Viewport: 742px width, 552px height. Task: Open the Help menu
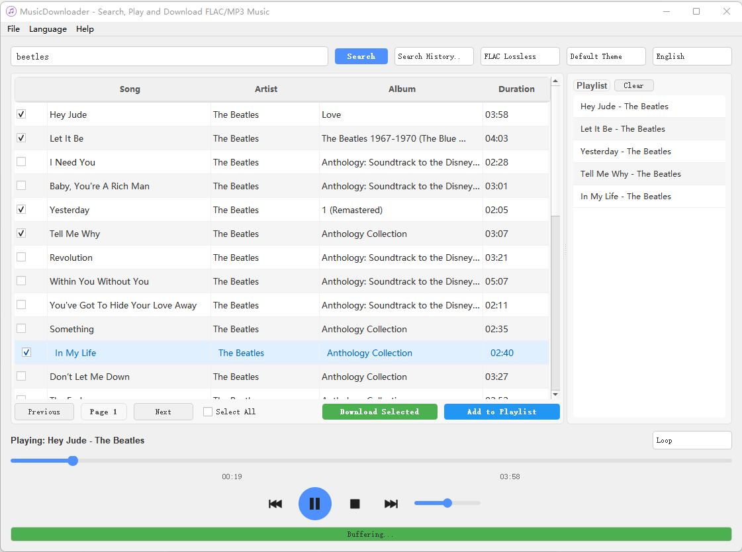[x=85, y=28]
